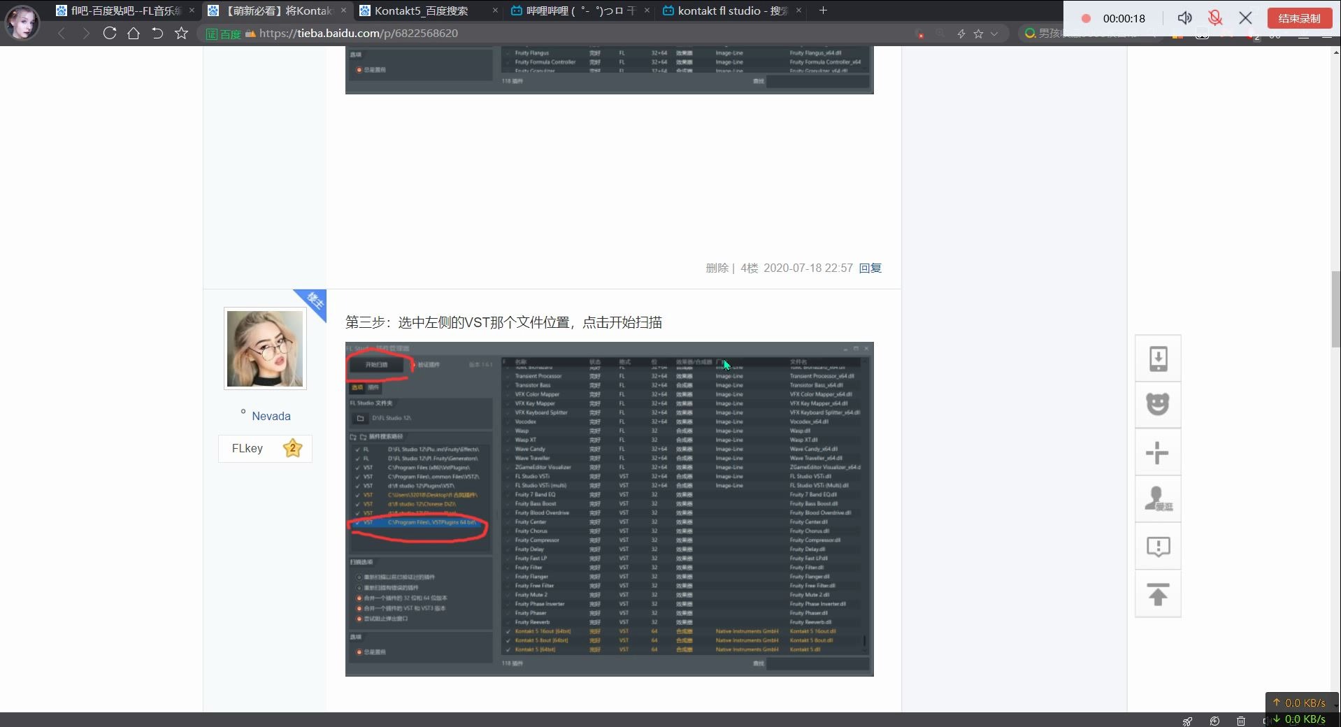Click the download-app phone icon in the sidebar
The height and width of the screenshot is (727, 1341).
click(1158, 358)
